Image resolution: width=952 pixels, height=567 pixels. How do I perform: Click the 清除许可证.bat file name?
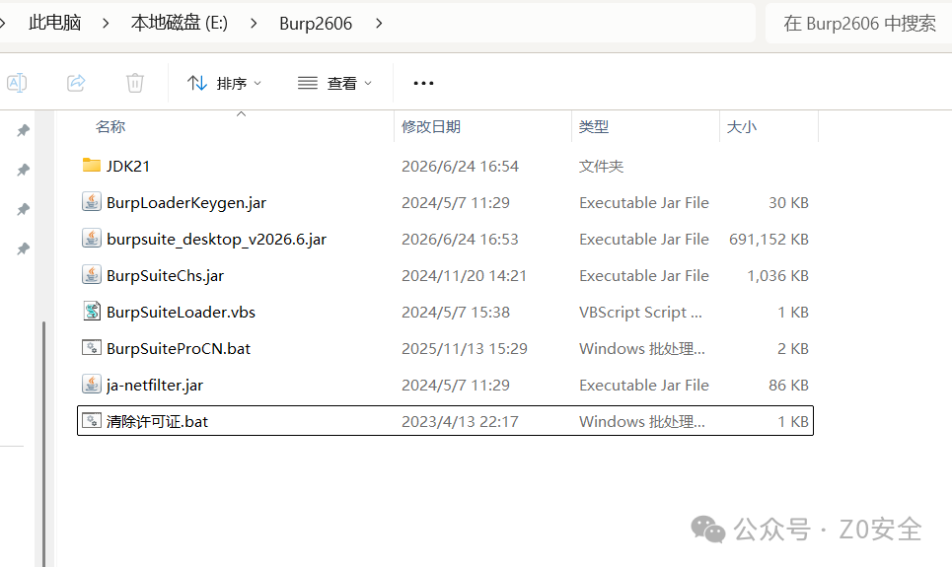pos(157,421)
